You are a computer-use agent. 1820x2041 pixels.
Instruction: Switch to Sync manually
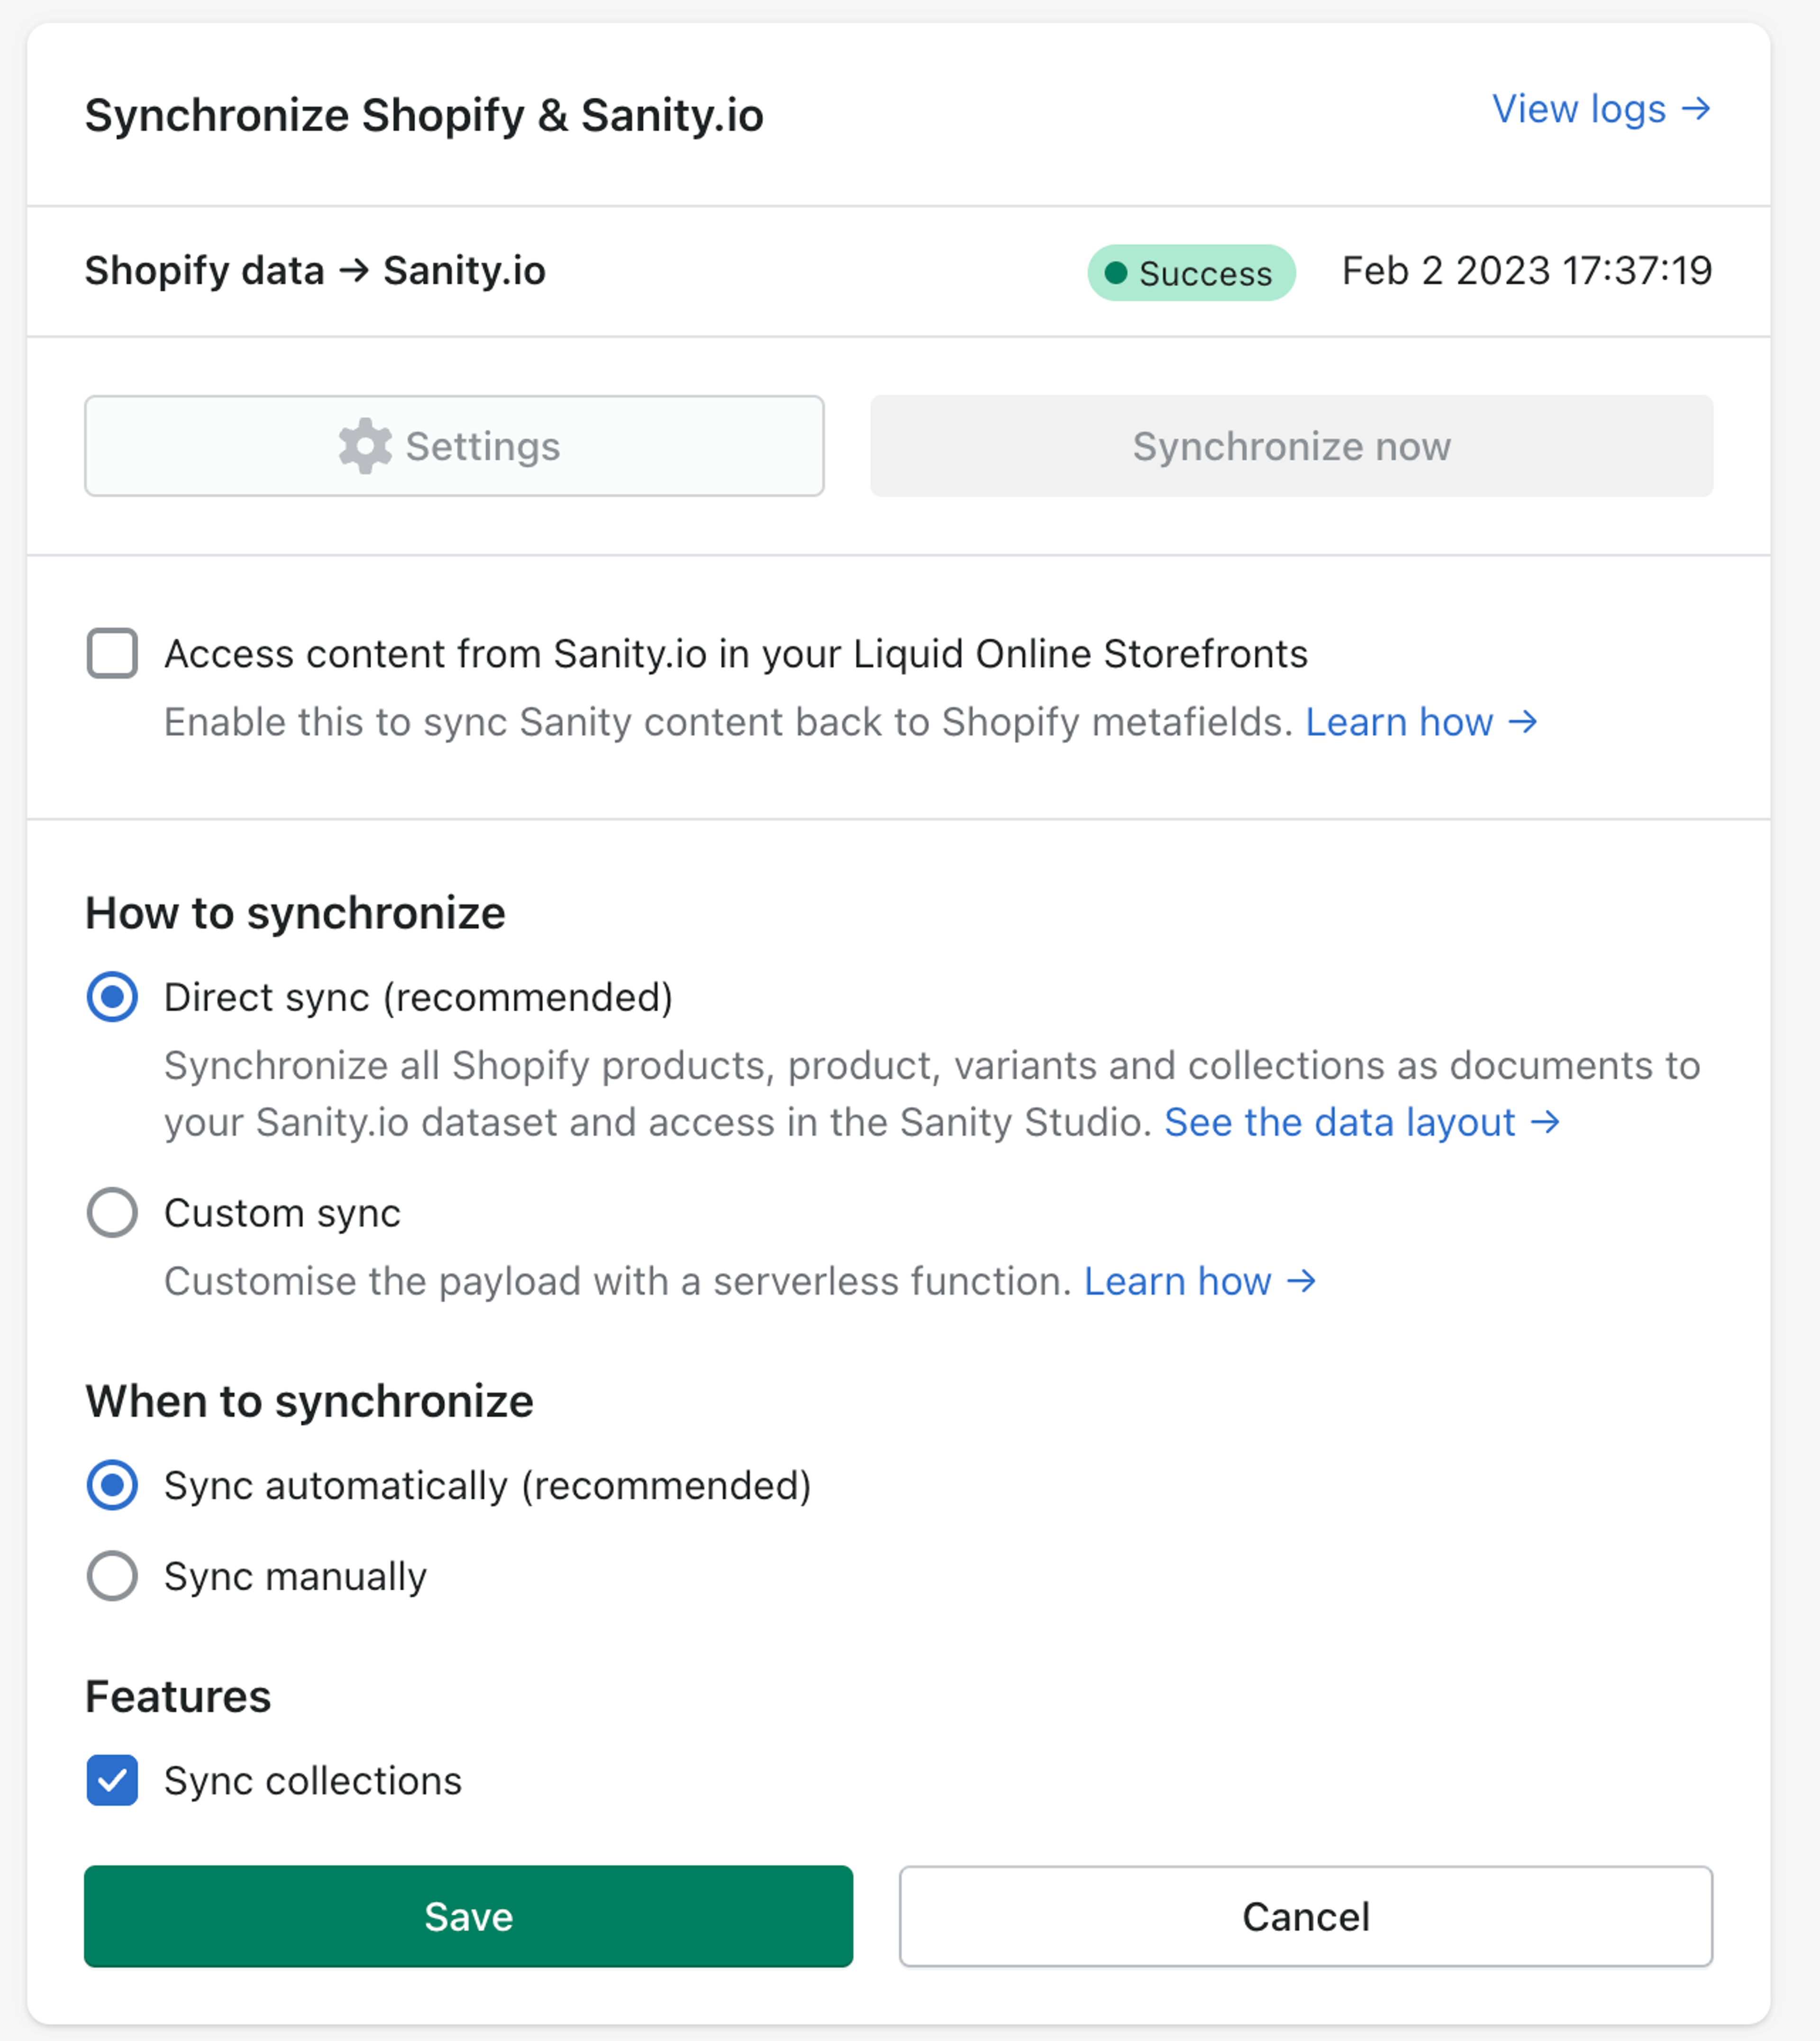(x=112, y=1576)
